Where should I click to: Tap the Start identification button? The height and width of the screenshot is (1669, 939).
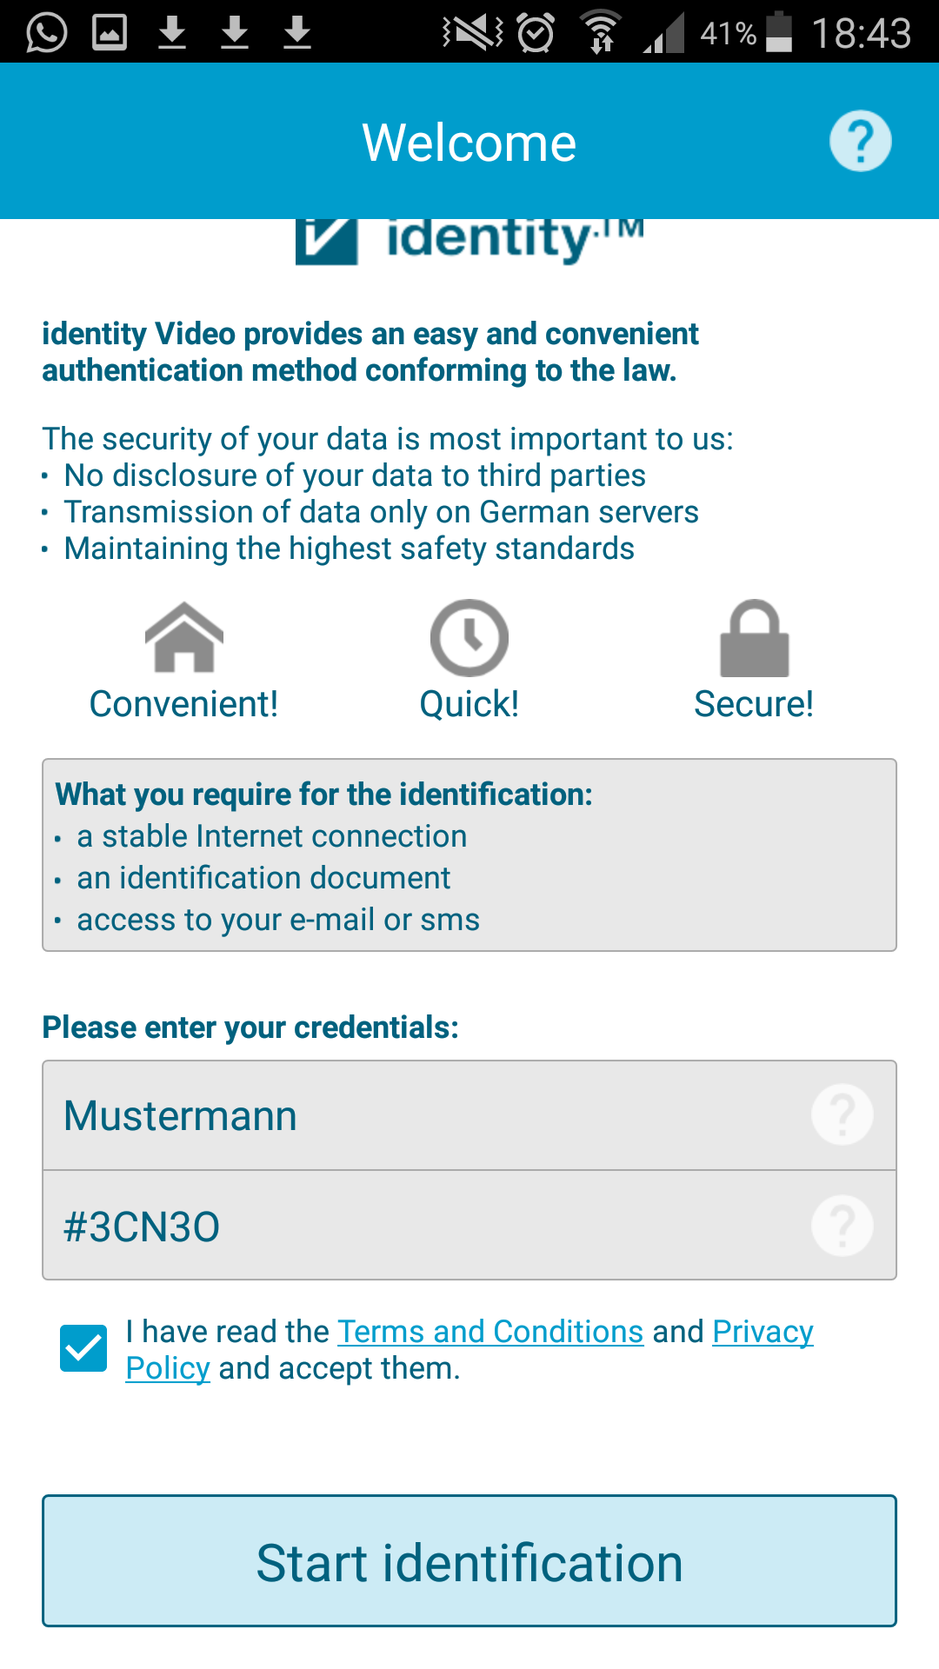click(469, 1561)
